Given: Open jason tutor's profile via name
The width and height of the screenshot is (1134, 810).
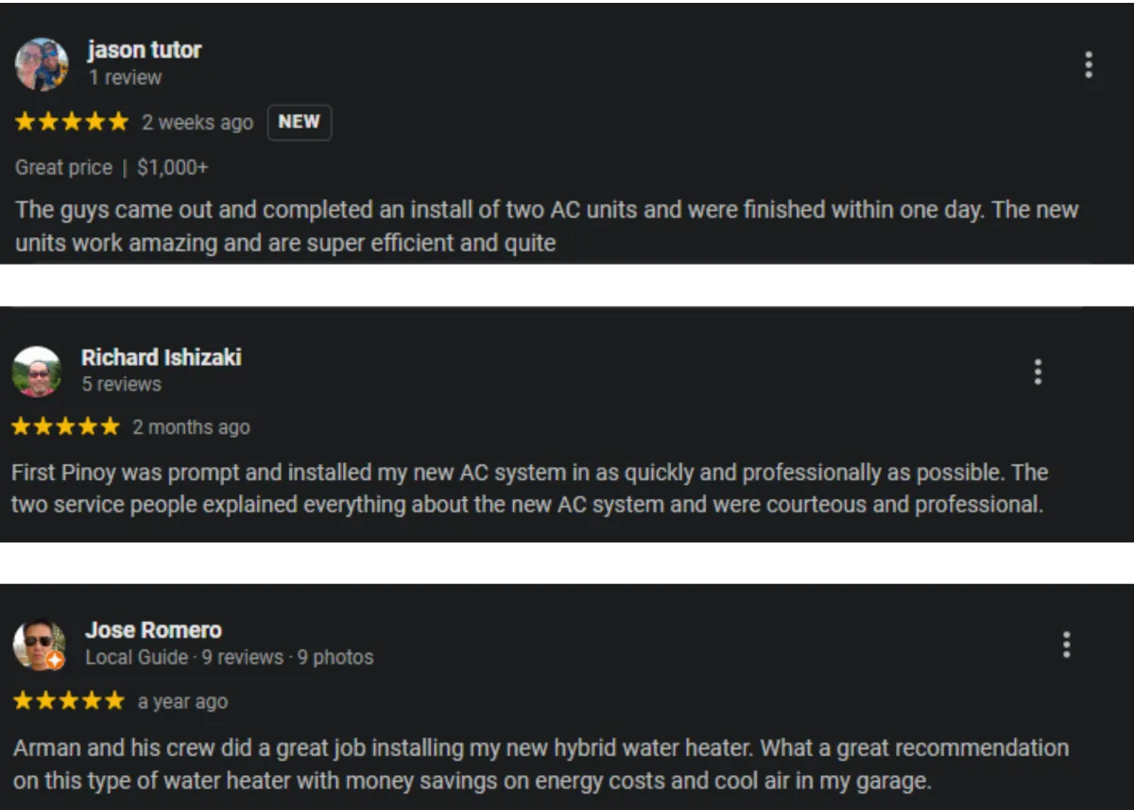Looking at the screenshot, I should 145,50.
